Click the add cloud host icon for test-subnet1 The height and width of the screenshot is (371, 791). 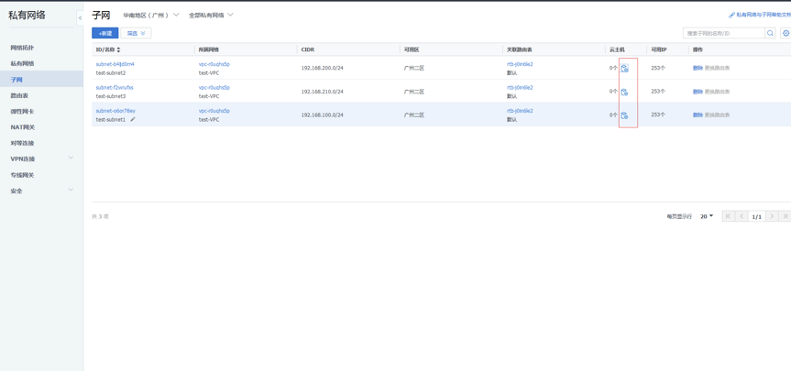[x=625, y=115]
